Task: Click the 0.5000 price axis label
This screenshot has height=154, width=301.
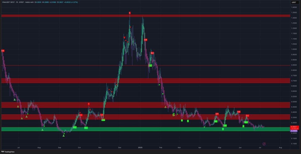Action: (x=294, y=102)
